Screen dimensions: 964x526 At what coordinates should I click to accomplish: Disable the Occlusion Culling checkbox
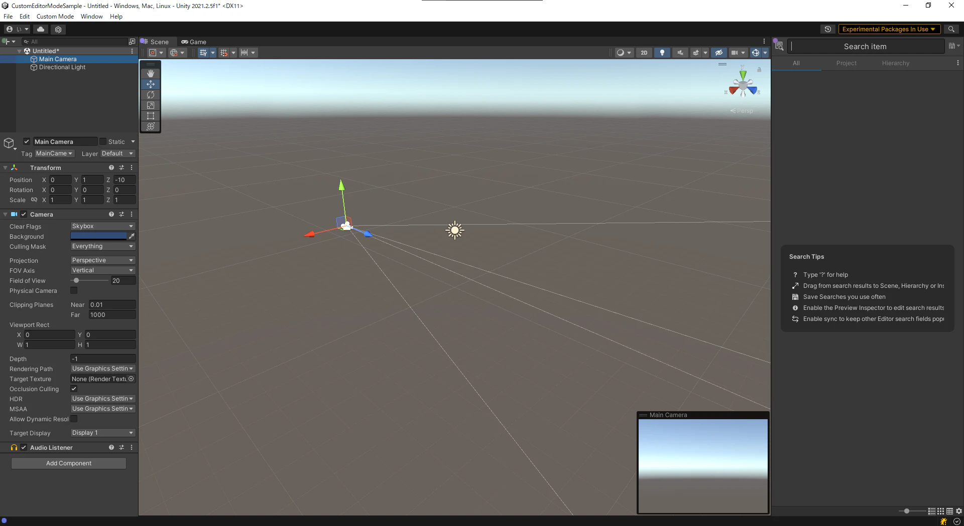tap(74, 389)
